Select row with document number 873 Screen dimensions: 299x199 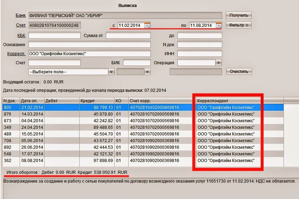(143, 120)
